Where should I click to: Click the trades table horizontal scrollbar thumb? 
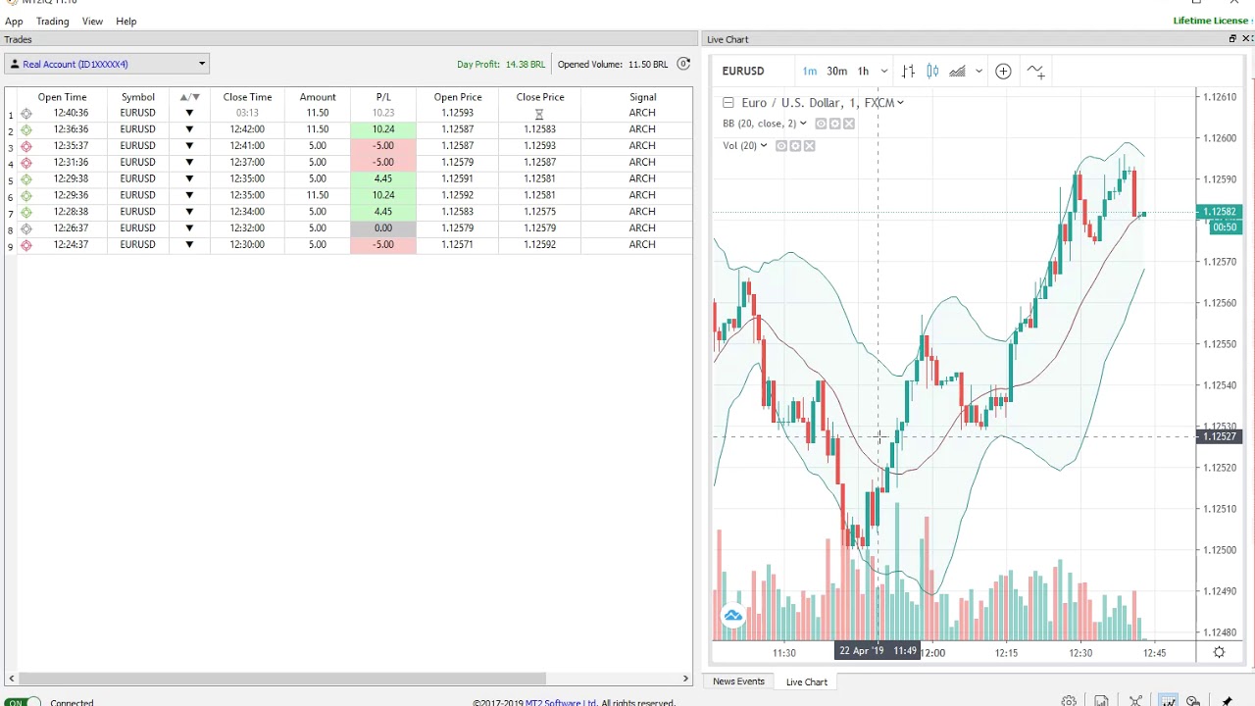pyautogui.click(x=282, y=679)
